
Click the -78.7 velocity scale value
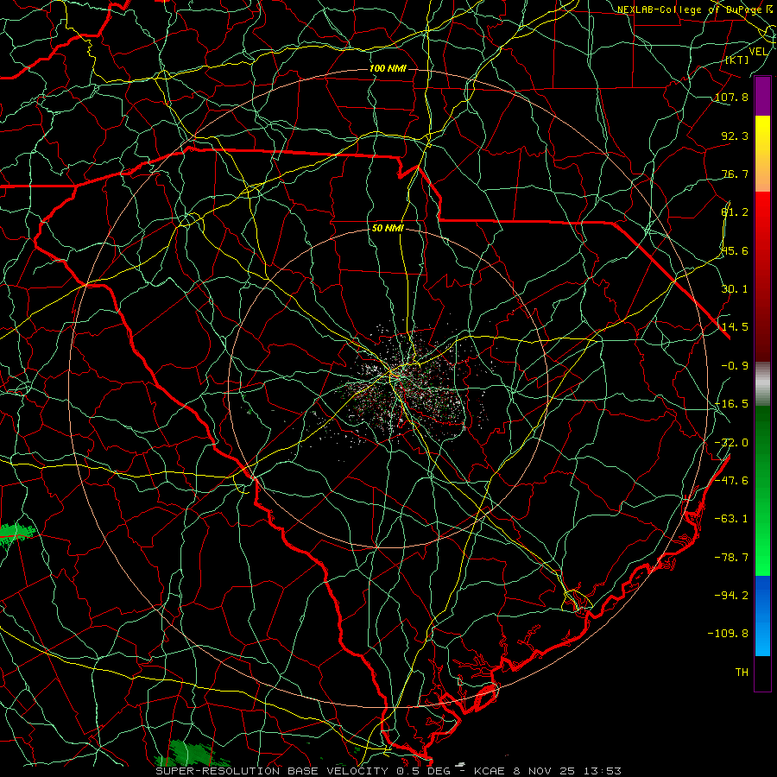click(x=731, y=558)
